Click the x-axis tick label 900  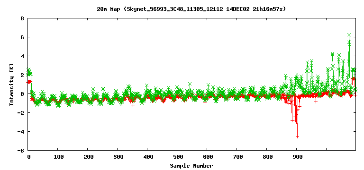297,157
